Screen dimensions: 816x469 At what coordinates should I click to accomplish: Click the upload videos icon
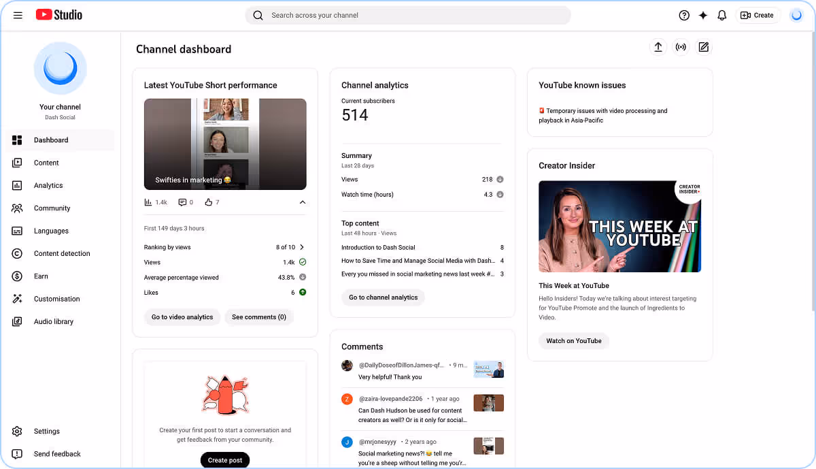click(658, 47)
